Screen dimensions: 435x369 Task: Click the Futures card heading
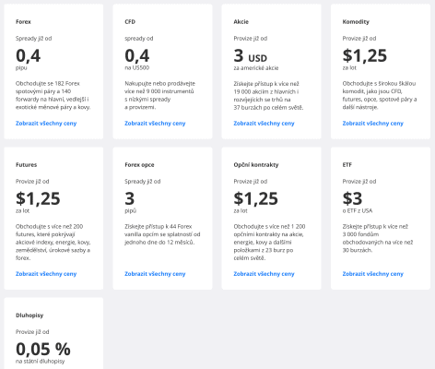(x=27, y=165)
